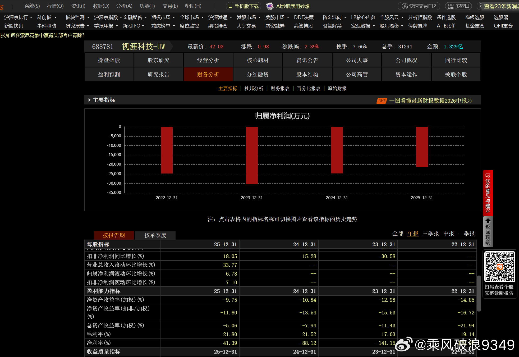The height and width of the screenshot is (357, 519).
Task: Filter reports by 三季报
Action: pyautogui.click(x=431, y=234)
